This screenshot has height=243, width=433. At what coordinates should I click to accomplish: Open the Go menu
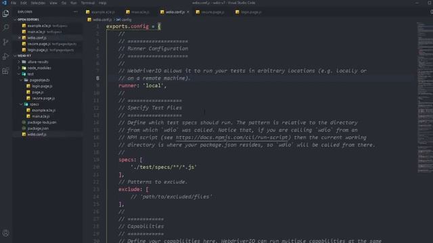(x=64, y=3)
